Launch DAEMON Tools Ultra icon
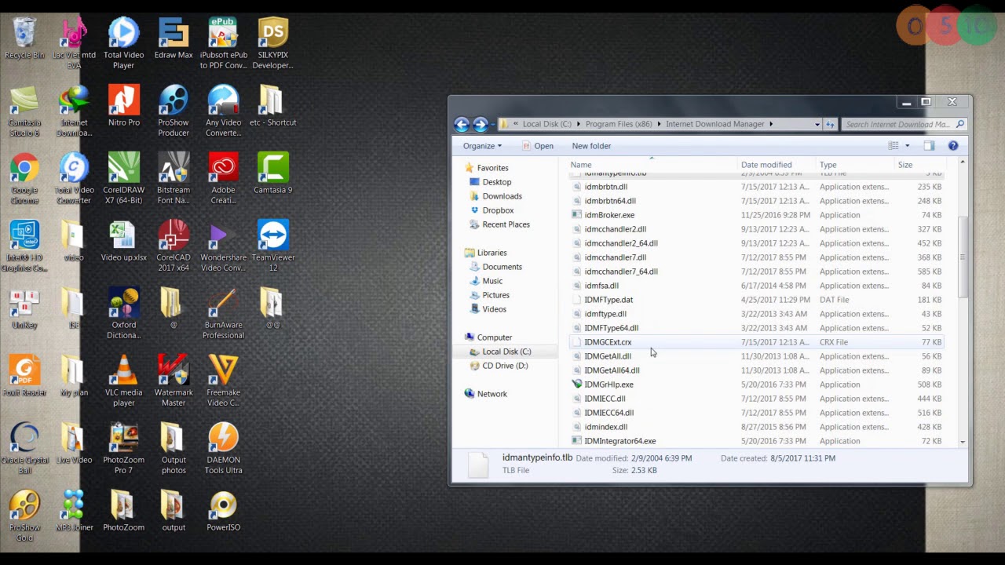This screenshot has width=1005, height=565. [x=223, y=448]
